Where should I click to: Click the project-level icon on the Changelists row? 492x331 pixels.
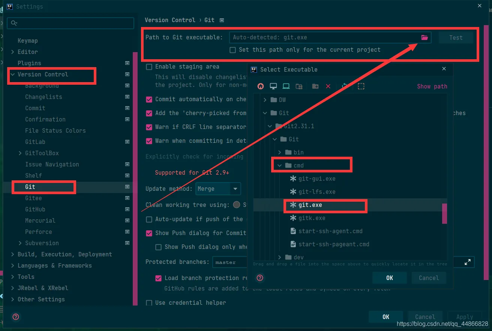[127, 97]
